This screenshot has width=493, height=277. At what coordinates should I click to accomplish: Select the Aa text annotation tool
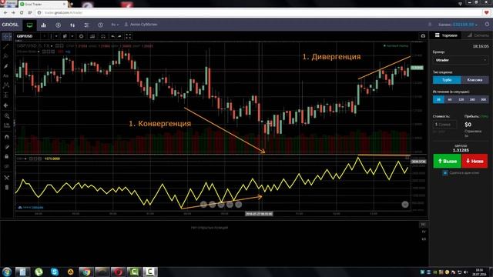point(6,75)
